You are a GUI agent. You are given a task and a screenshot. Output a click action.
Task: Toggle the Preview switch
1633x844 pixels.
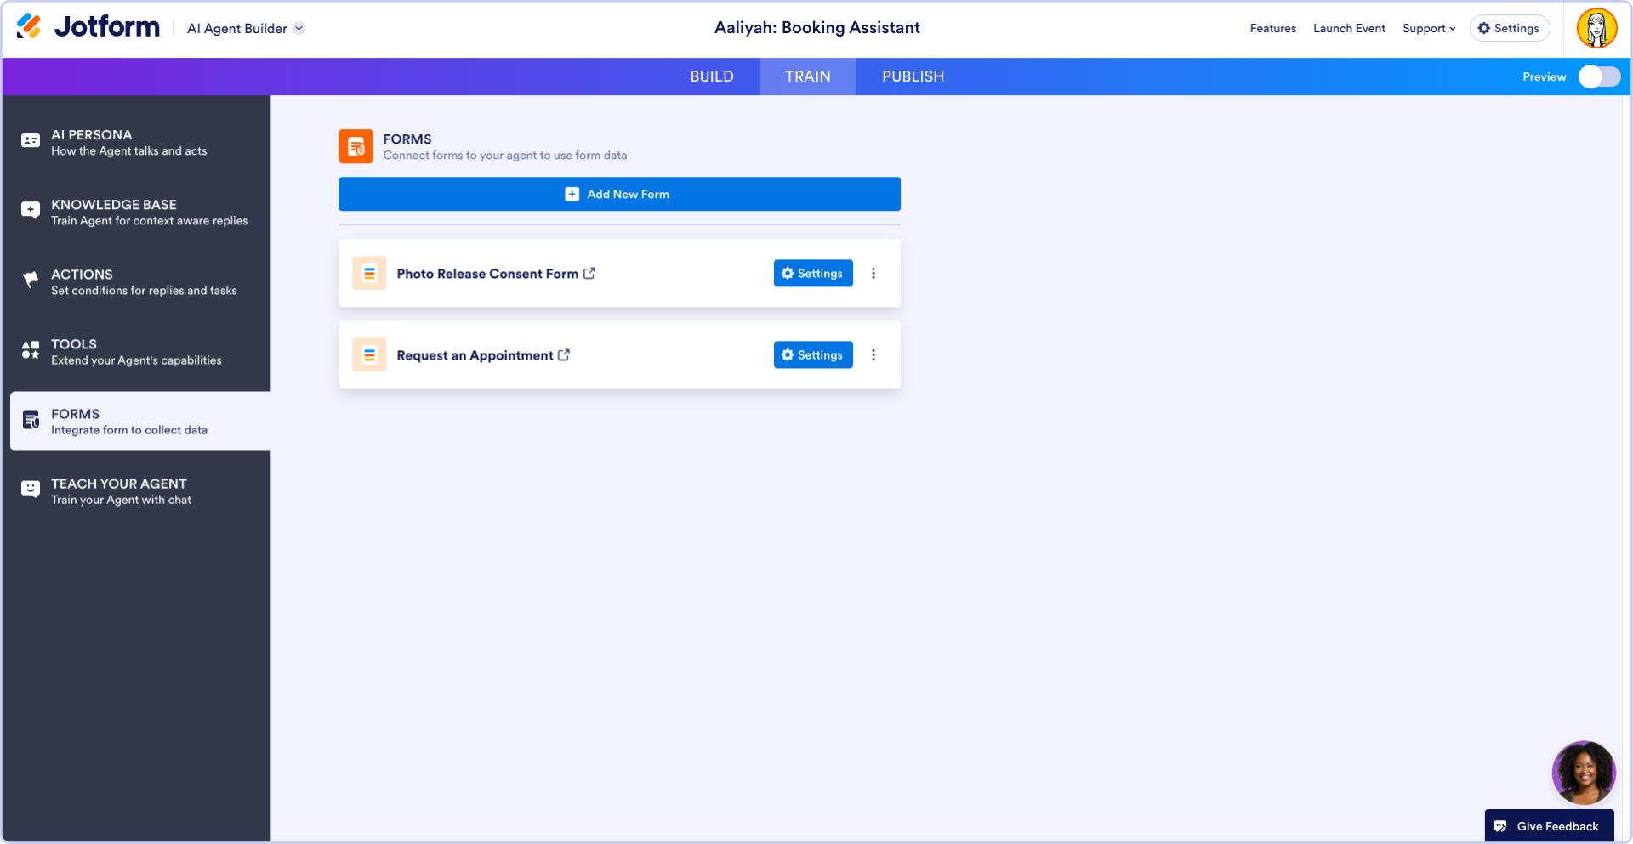point(1599,76)
